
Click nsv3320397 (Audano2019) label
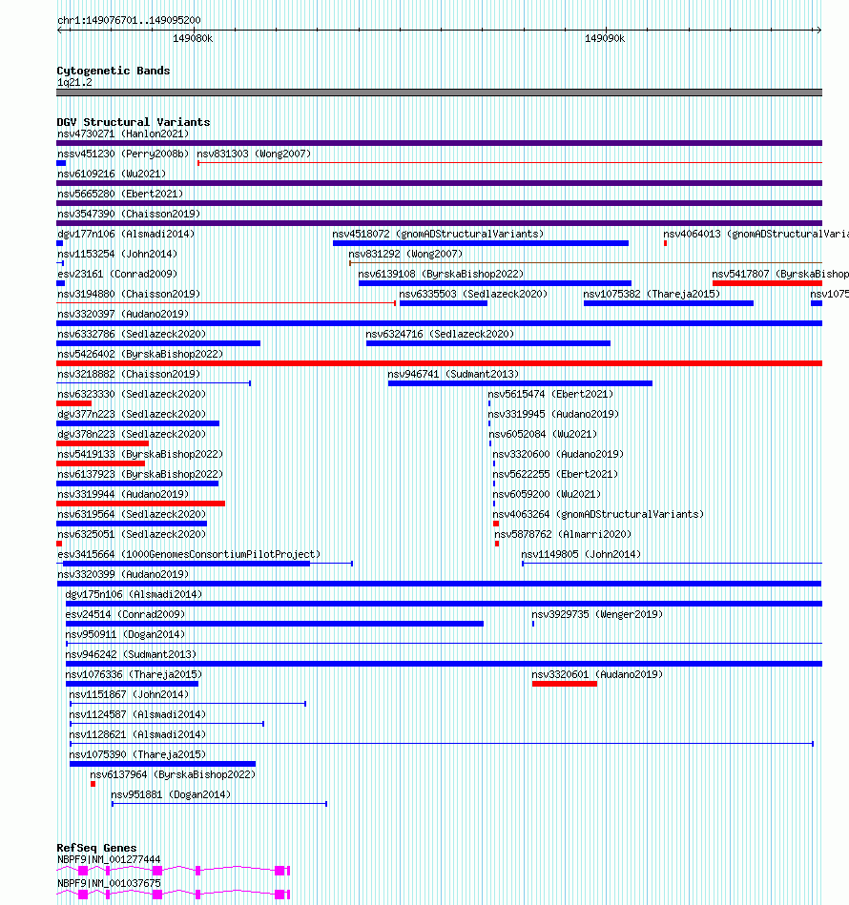tap(123, 315)
